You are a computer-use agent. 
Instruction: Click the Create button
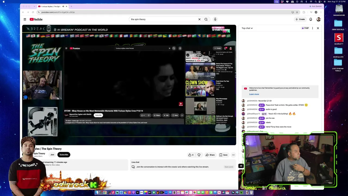[x=300, y=19]
